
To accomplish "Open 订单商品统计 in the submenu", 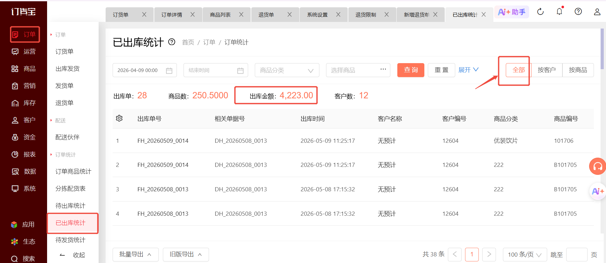I will pyautogui.click(x=73, y=171).
